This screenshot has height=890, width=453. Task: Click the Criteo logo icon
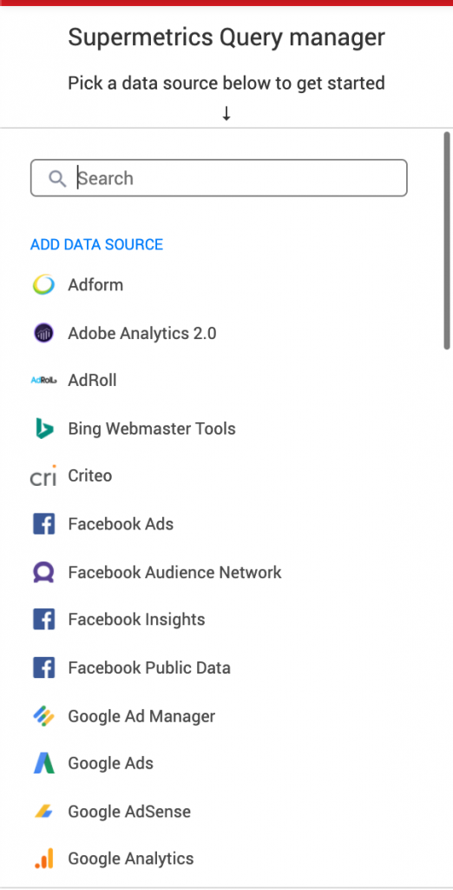click(43, 475)
